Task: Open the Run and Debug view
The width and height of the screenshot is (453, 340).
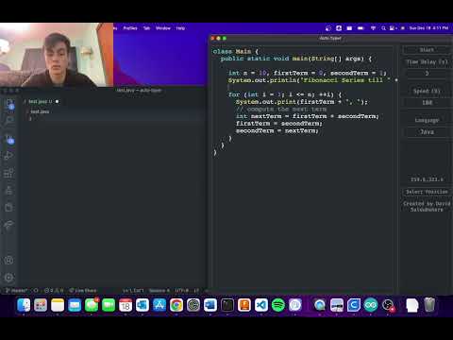Action: pos(9,156)
